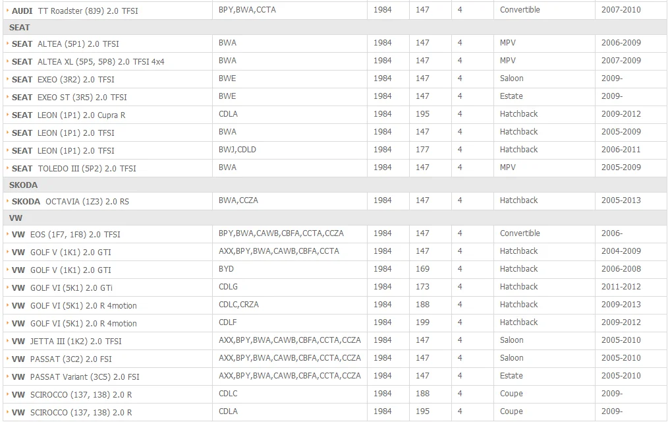The width and height of the screenshot is (668, 422).
Task: Click 'Saloon' in the SEAT EXEO (3R2) row
Action: (x=512, y=78)
